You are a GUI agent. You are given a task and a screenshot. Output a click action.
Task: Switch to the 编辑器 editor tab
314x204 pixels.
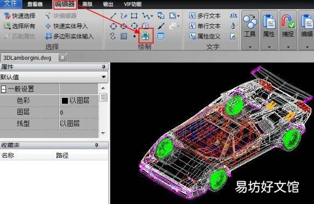pyautogui.click(x=65, y=4)
